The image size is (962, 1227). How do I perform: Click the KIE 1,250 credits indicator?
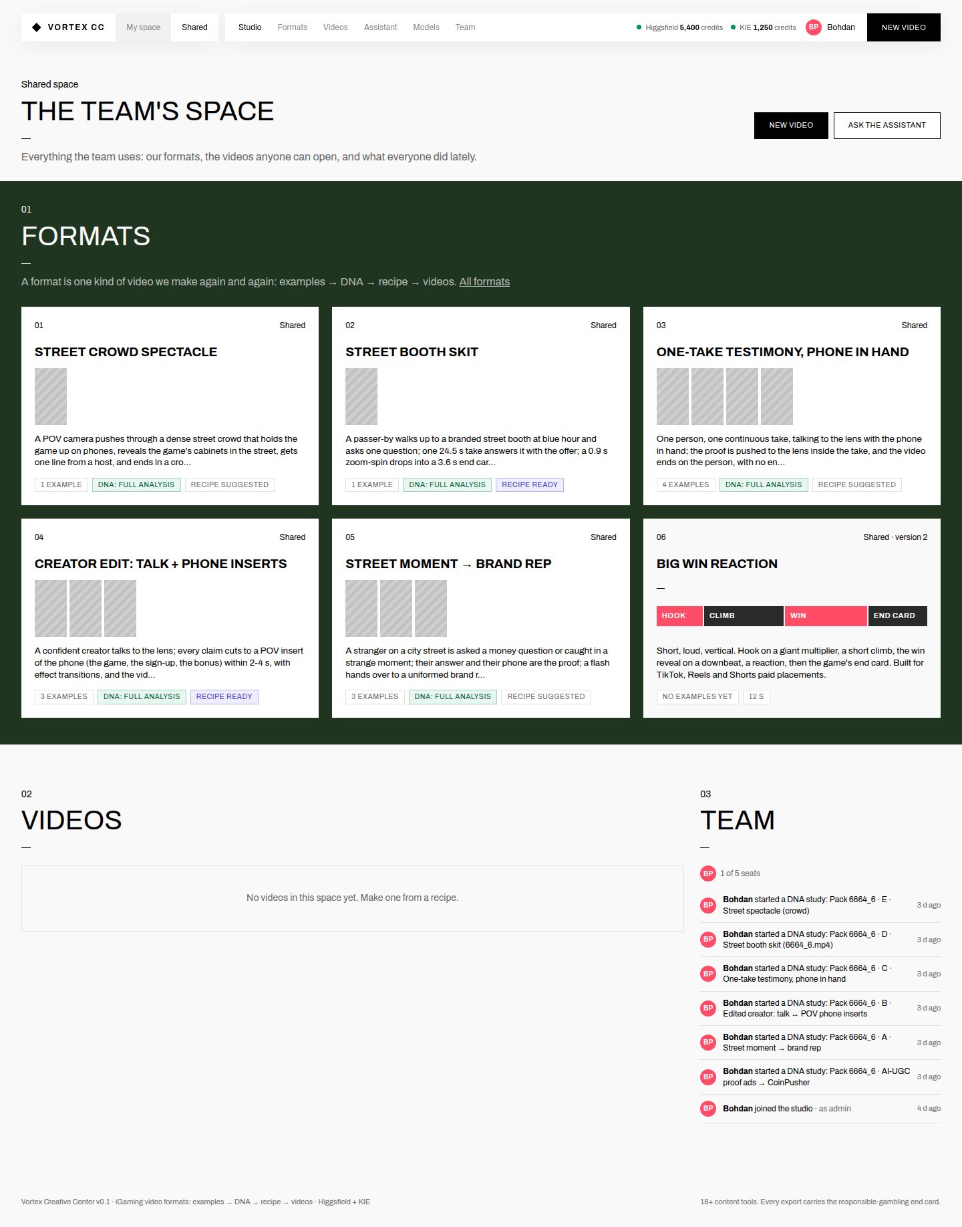coord(764,27)
